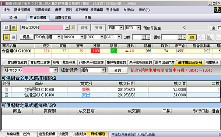Toggle the 期 futures button
The width and height of the screenshot is (221, 137).
[x=6, y=28]
